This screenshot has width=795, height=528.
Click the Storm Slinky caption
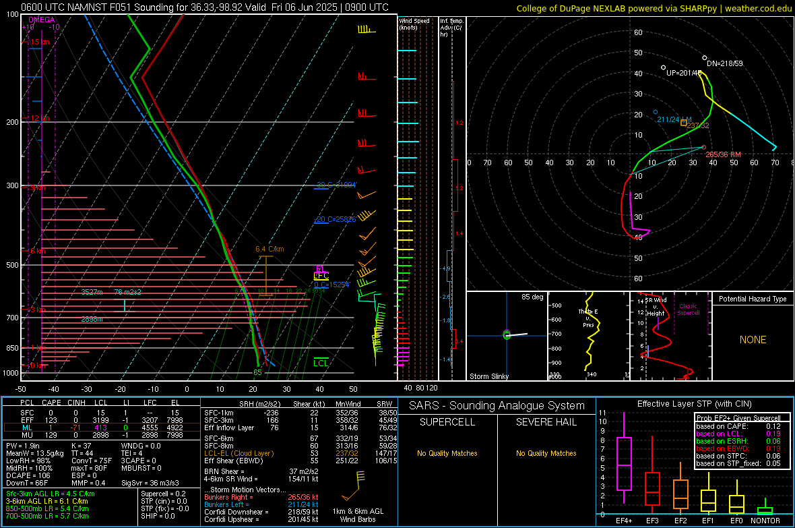(x=488, y=376)
